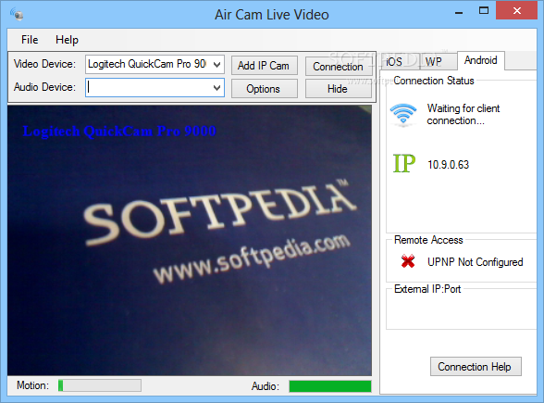The height and width of the screenshot is (403, 544).
Task: Close the Air Cam Live Video window
Action: point(517,10)
